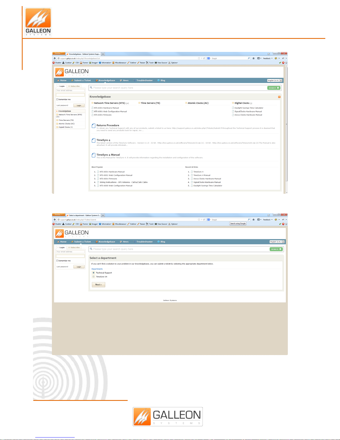Viewport: 340px width, 440px height.
Task: Click email address field in Knowledgebase window
Action: click(70, 90)
